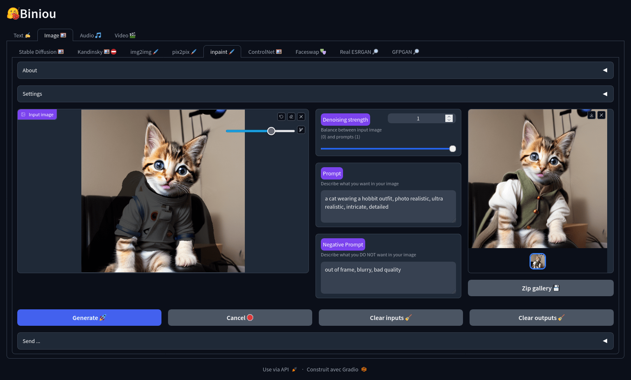Click the Clear inputs button
631x380 pixels.
click(x=391, y=318)
